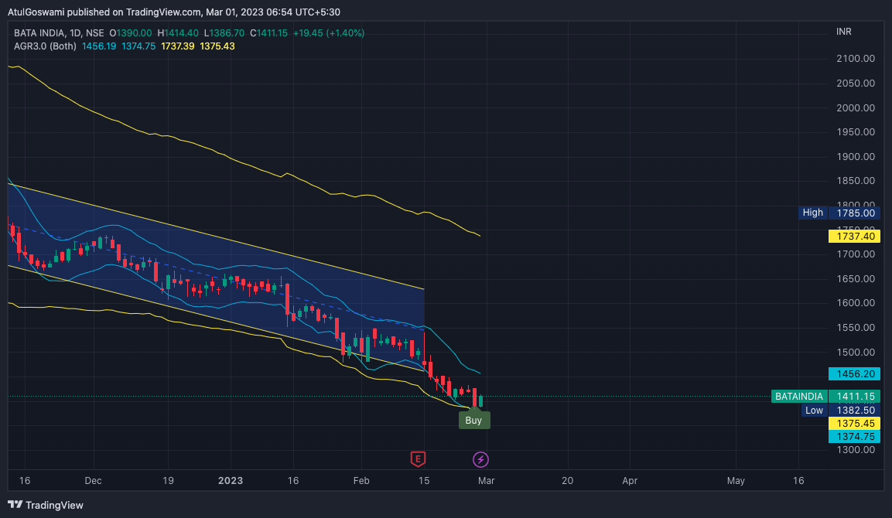Click the cyan 1374.75 price label

click(854, 436)
